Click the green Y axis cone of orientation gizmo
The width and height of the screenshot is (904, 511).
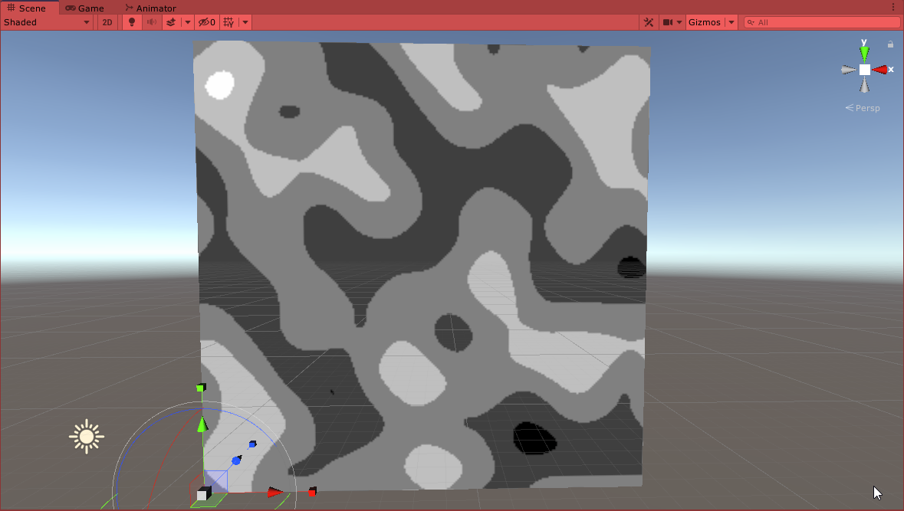(864, 53)
